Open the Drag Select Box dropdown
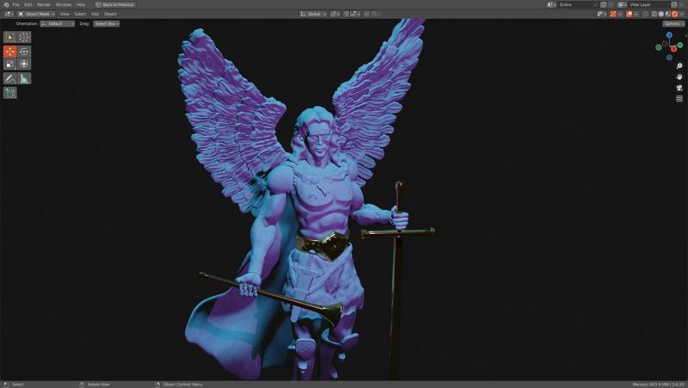 click(106, 24)
